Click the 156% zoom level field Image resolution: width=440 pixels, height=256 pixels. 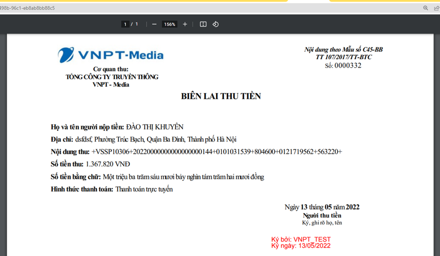(169, 24)
